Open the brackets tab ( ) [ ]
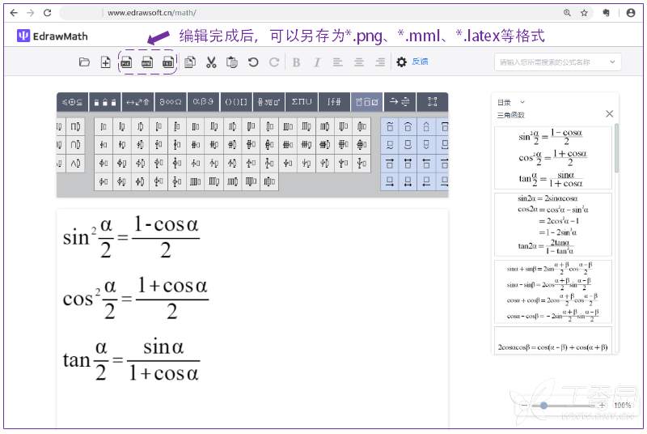Viewport: 647px width, 434px height. pyautogui.click(x=236, y=102)
